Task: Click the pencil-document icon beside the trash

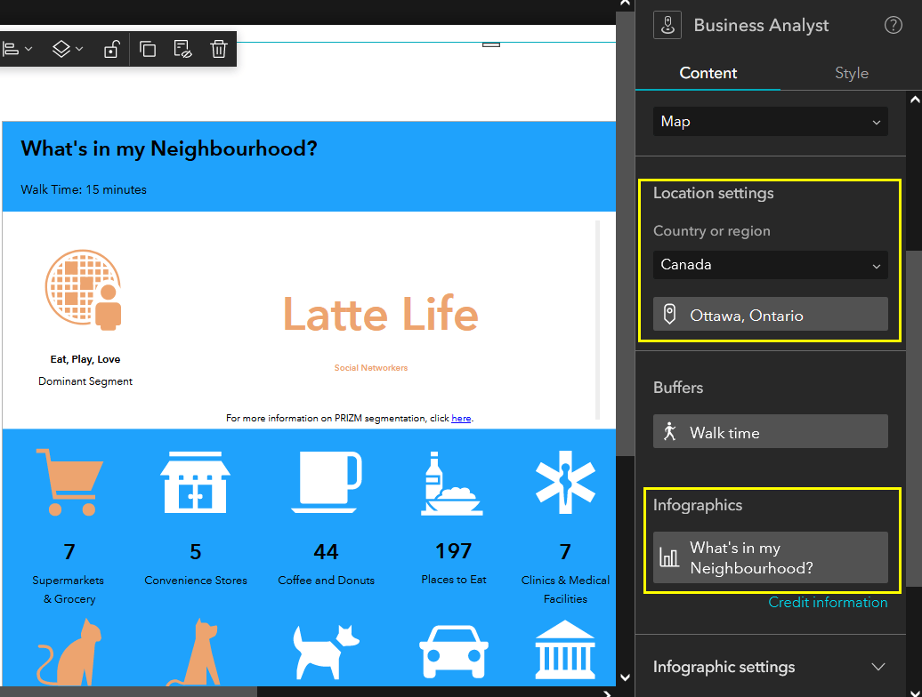Action: [182, 49]
